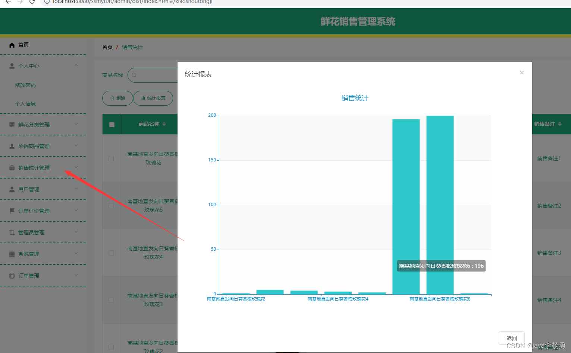Click the 返回 button in the dialog
The image size is (571, 353).
512,338
